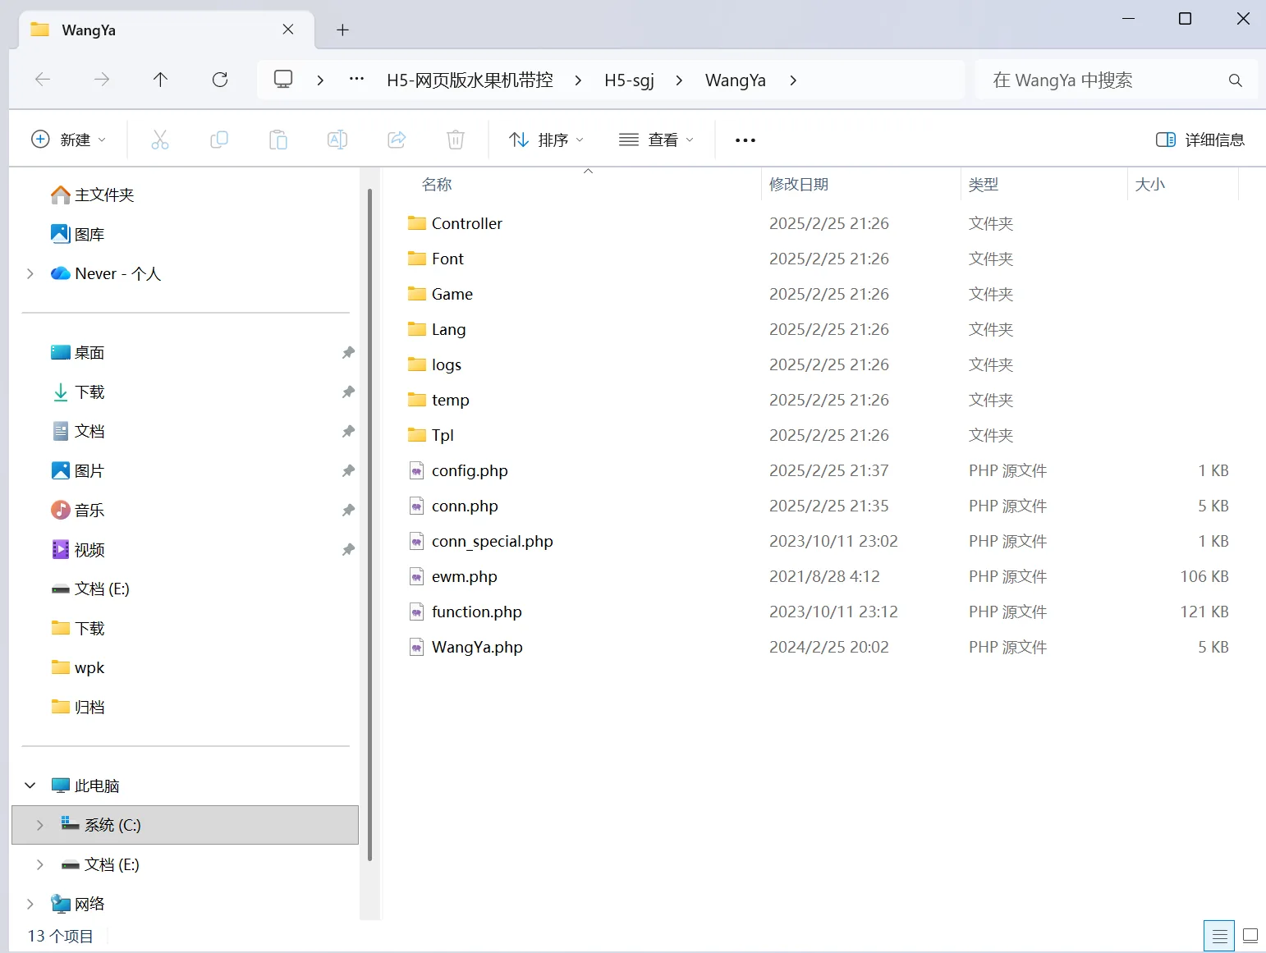Open the 查看 view dropdown
This screenshot has width=1266, height=953.
click(x=656, y=140)
